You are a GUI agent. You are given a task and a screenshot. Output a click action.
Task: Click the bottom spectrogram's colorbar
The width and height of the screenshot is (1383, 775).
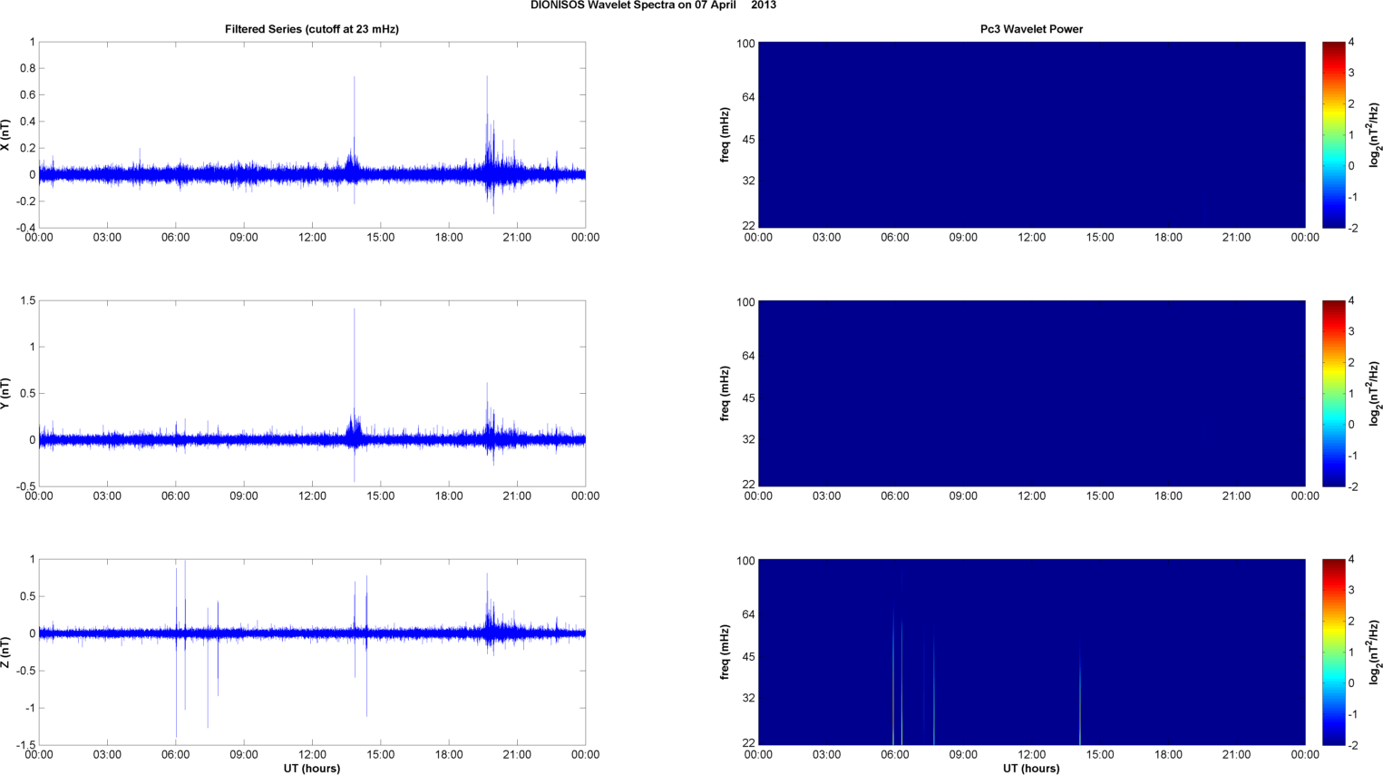tap(1333, 652)
